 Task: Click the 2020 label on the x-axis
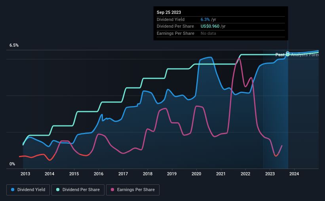point(196,174)
